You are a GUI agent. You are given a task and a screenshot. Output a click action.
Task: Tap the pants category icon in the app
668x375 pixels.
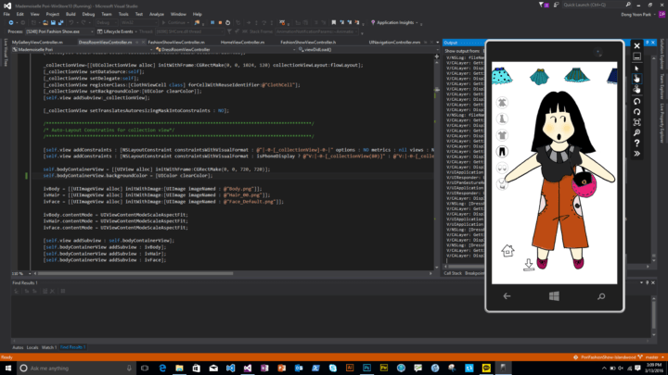502,151
